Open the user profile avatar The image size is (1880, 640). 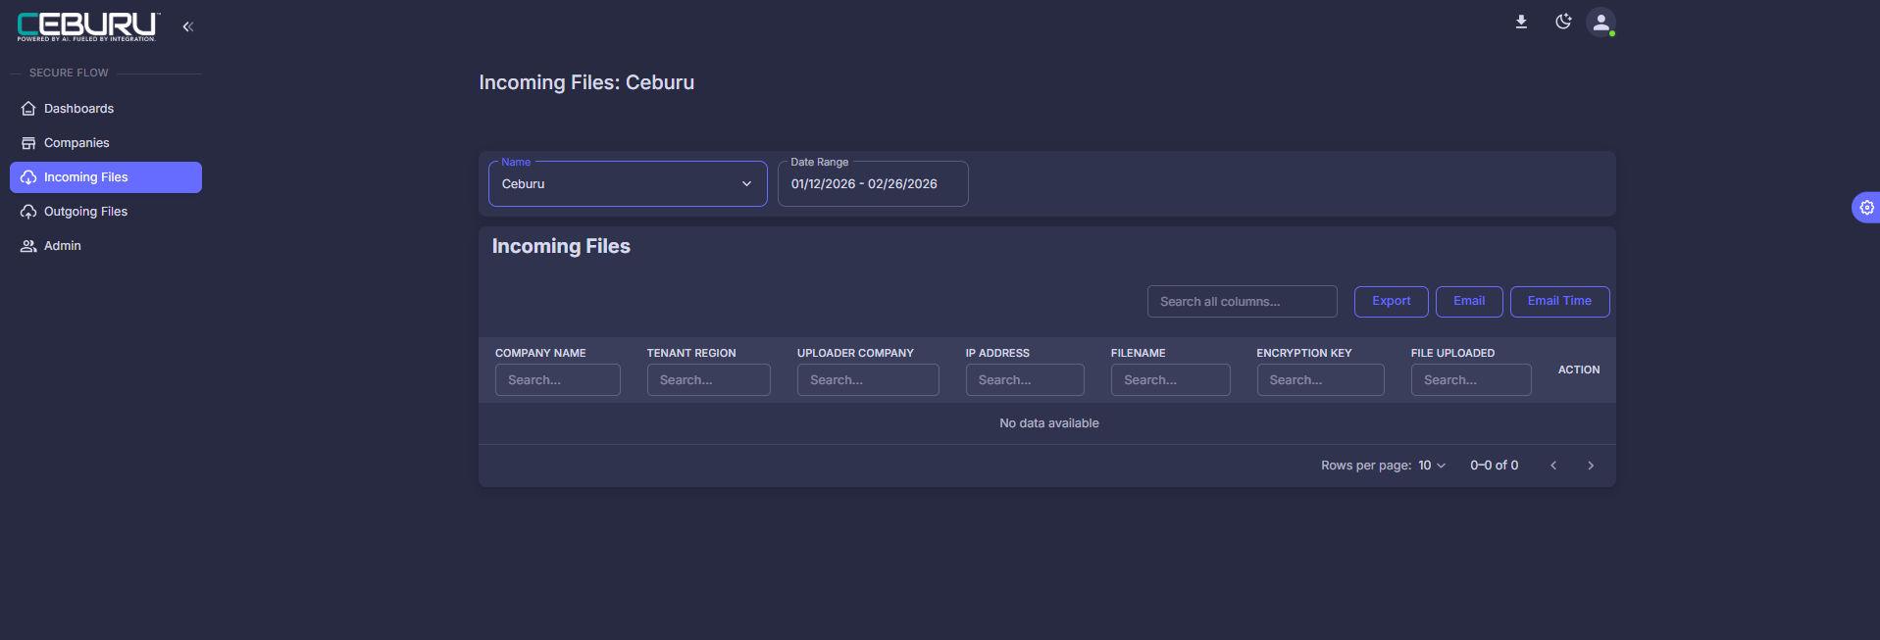click(x=1601, y=23)
